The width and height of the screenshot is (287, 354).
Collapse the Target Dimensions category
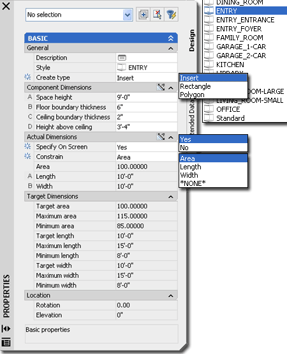click(x=171, y=197)
